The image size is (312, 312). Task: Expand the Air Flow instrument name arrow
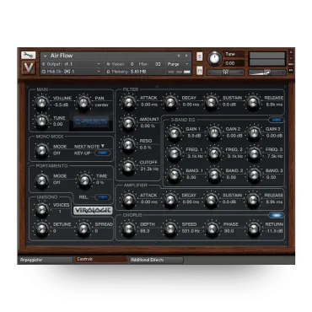tap(45, 56)
